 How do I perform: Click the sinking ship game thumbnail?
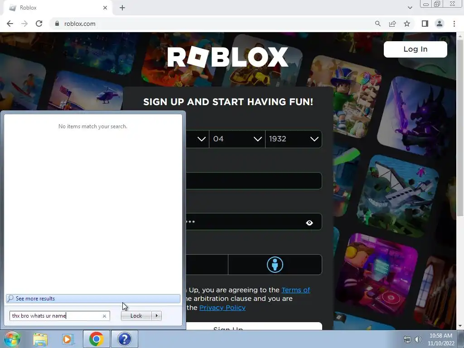(398, 195)
